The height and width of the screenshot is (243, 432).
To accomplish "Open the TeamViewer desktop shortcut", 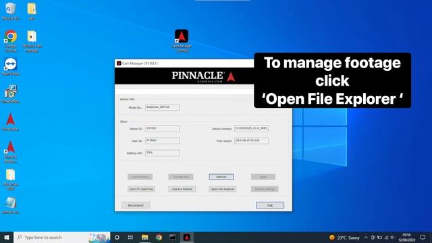I will click(x=11, y=66).
